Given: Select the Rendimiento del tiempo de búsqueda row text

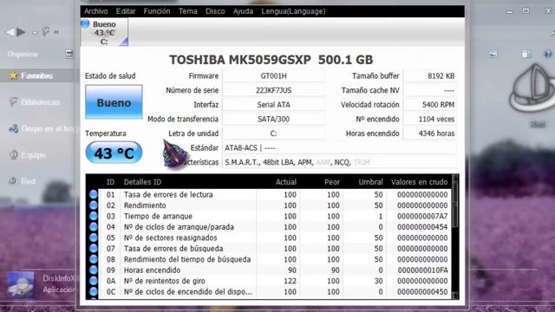Looking at the screenshot, I should pos(187,259).
